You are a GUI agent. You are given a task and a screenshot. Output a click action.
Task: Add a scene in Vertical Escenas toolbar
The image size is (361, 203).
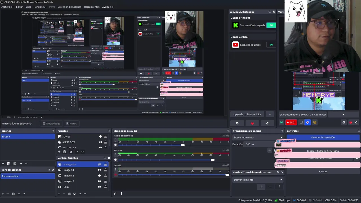pos(3,194)
